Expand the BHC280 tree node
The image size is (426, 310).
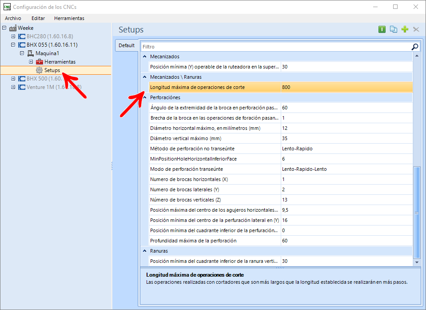pos(13,36)
